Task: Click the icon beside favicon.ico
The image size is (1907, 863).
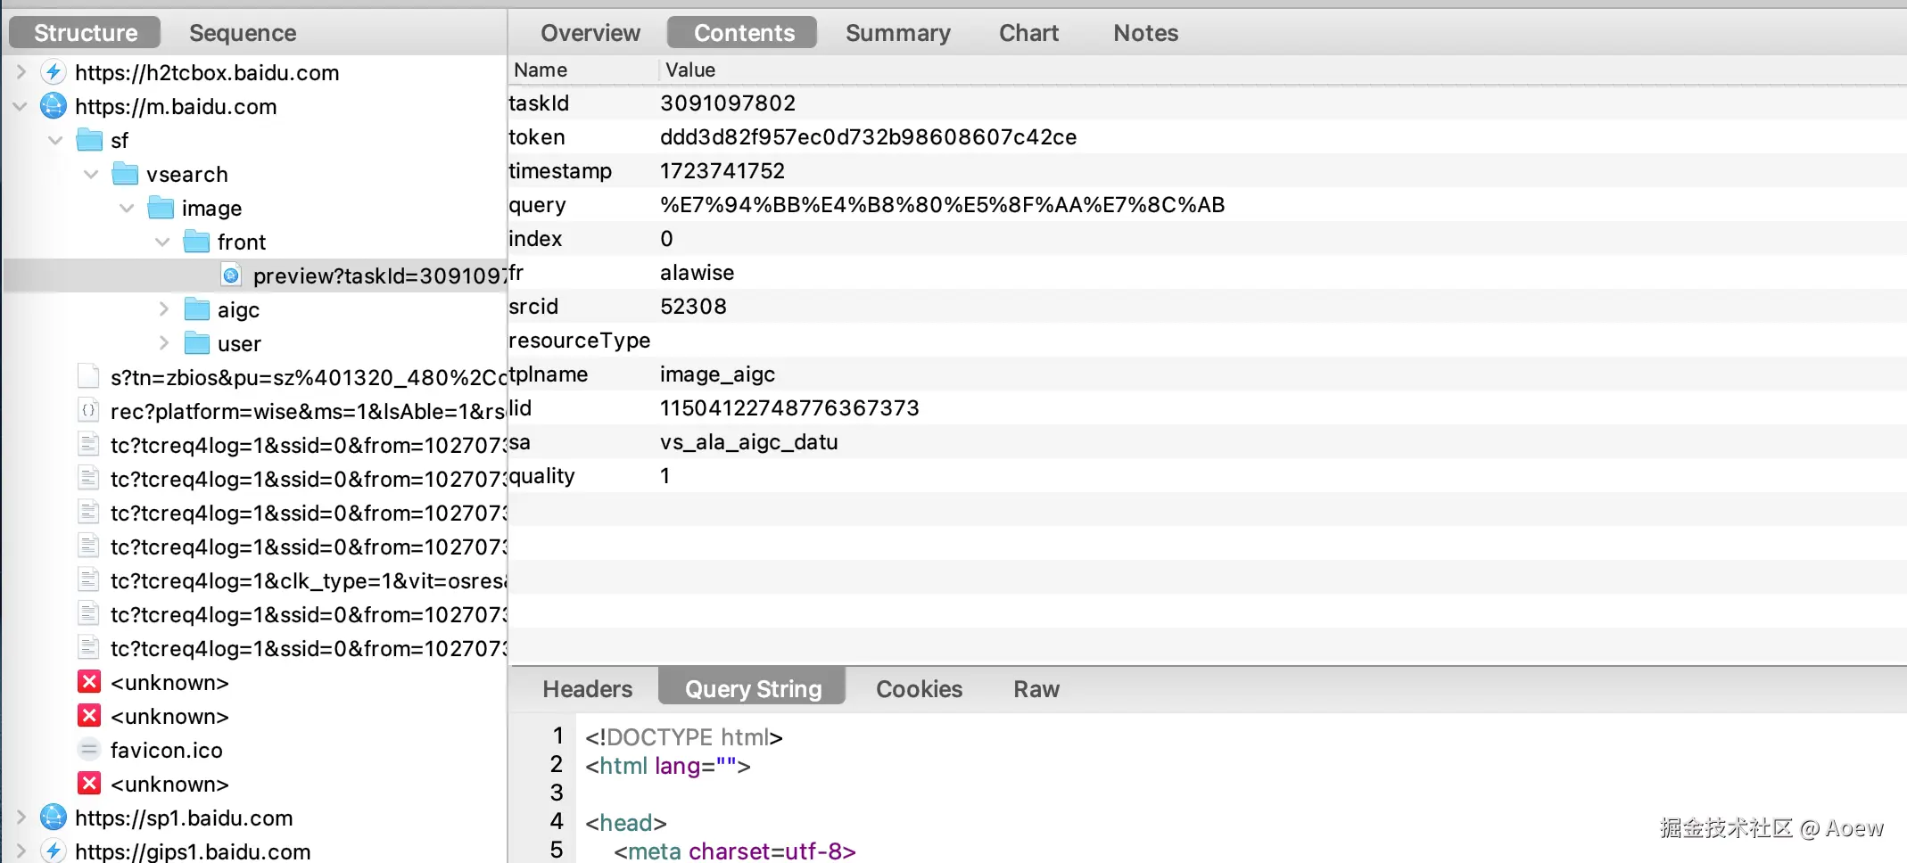Action: click(x=89, y=750)
